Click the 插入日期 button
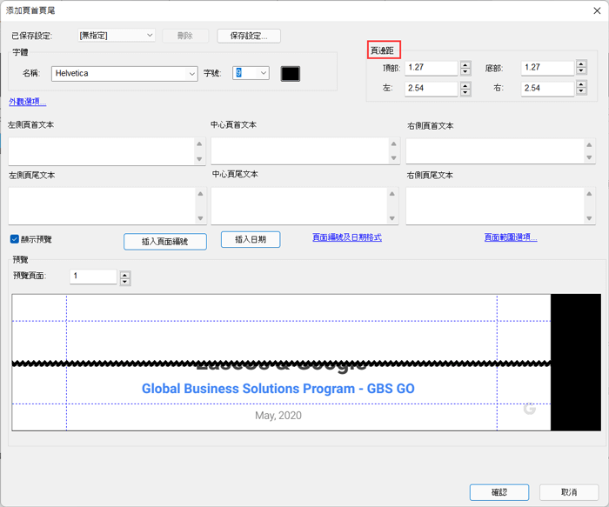Screen dimensions: 609x507 pyautogui.click(x=251, y=239)
